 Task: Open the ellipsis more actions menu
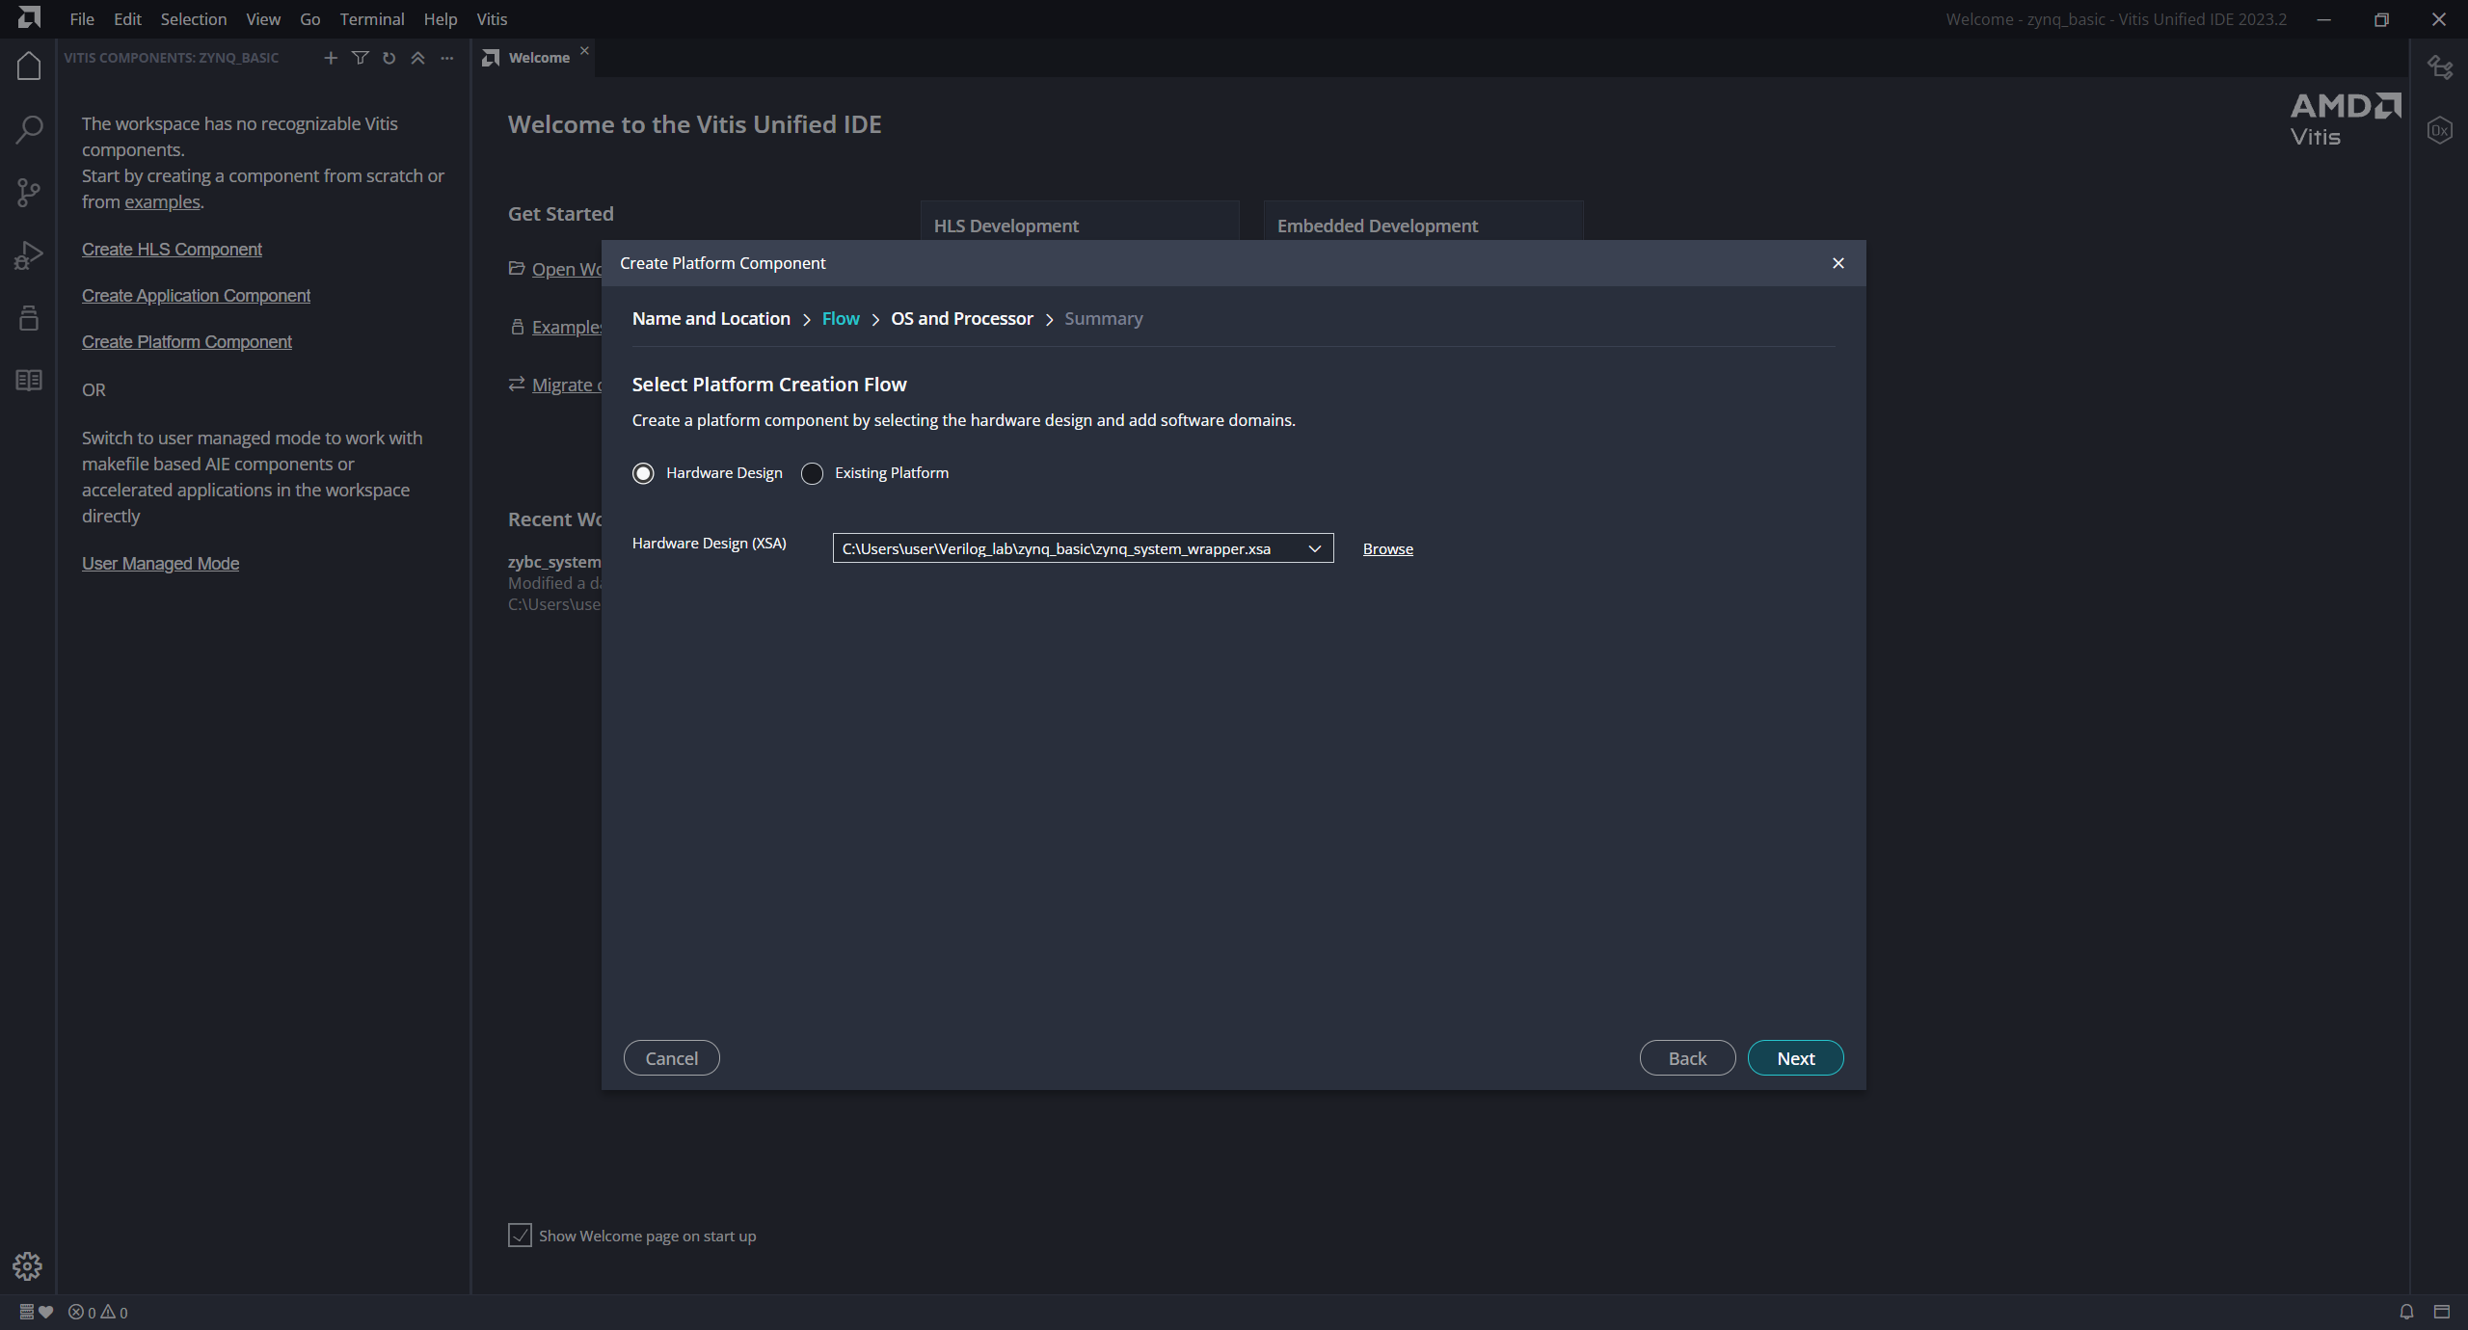tap(446, 58)
